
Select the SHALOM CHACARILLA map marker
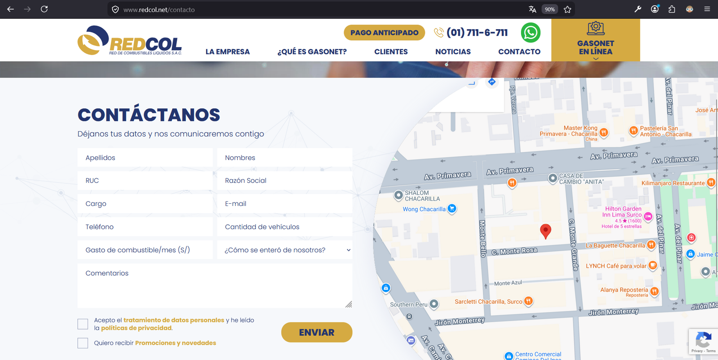(x=398, y=195)
